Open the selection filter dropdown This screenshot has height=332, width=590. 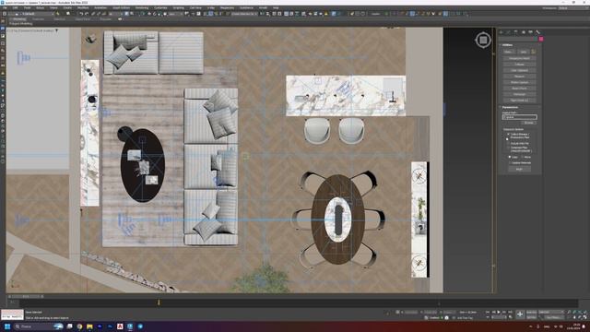(114, 14)
